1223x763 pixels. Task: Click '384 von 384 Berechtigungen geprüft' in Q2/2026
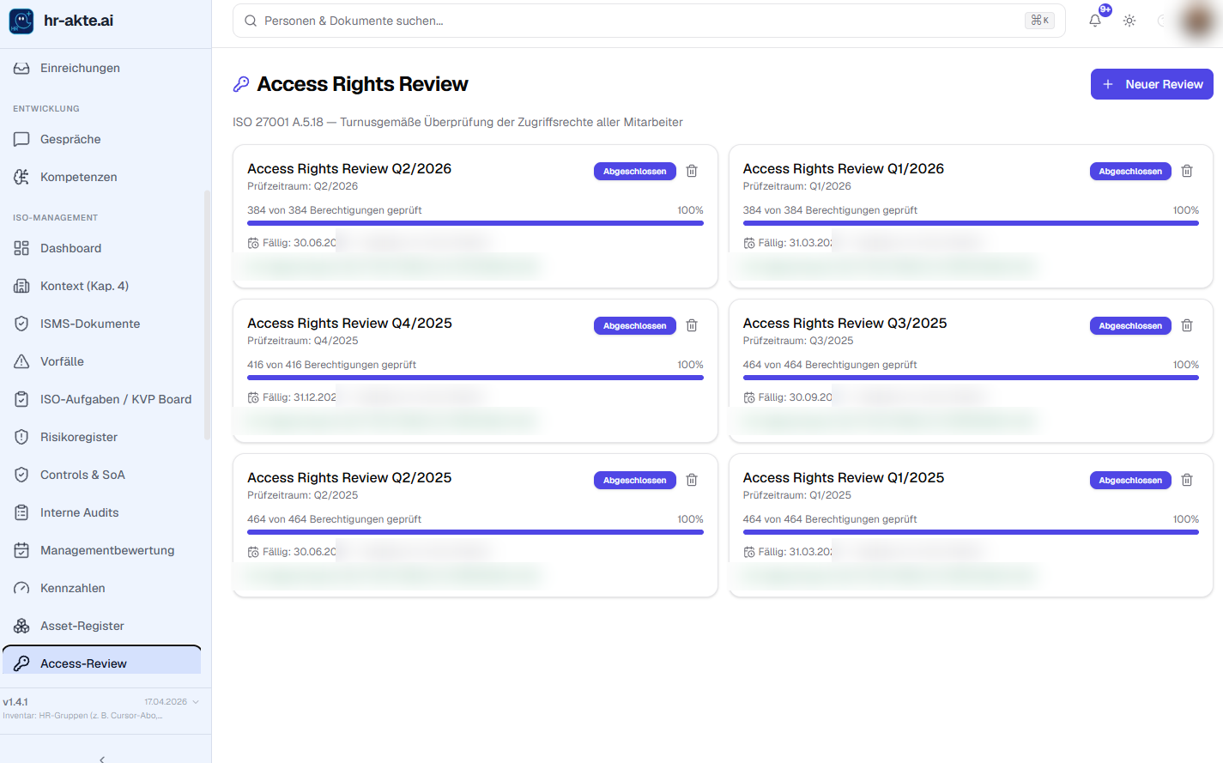tap(335, 210)
